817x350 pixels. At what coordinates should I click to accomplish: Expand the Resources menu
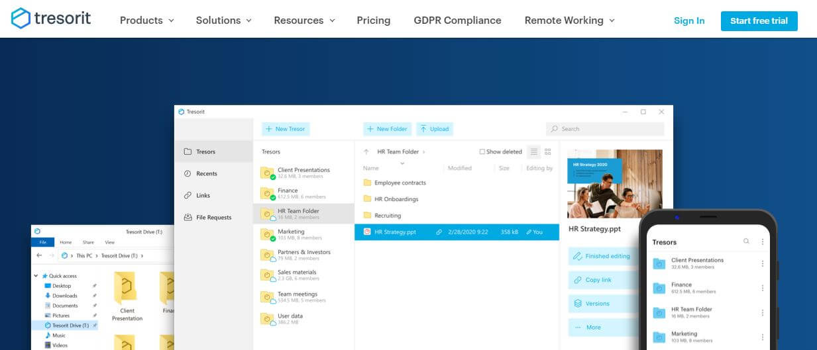point(304,21)
